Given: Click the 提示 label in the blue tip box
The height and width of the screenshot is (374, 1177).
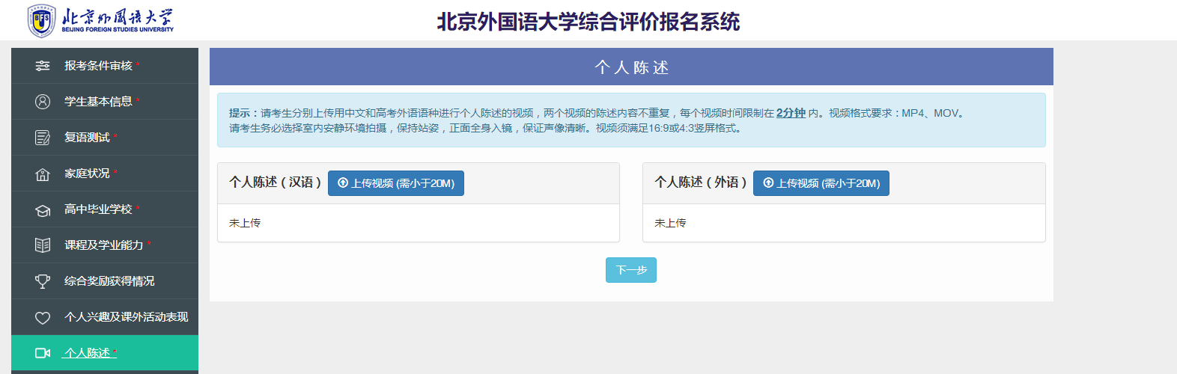Looking at the screenshot, I should 244,113.
